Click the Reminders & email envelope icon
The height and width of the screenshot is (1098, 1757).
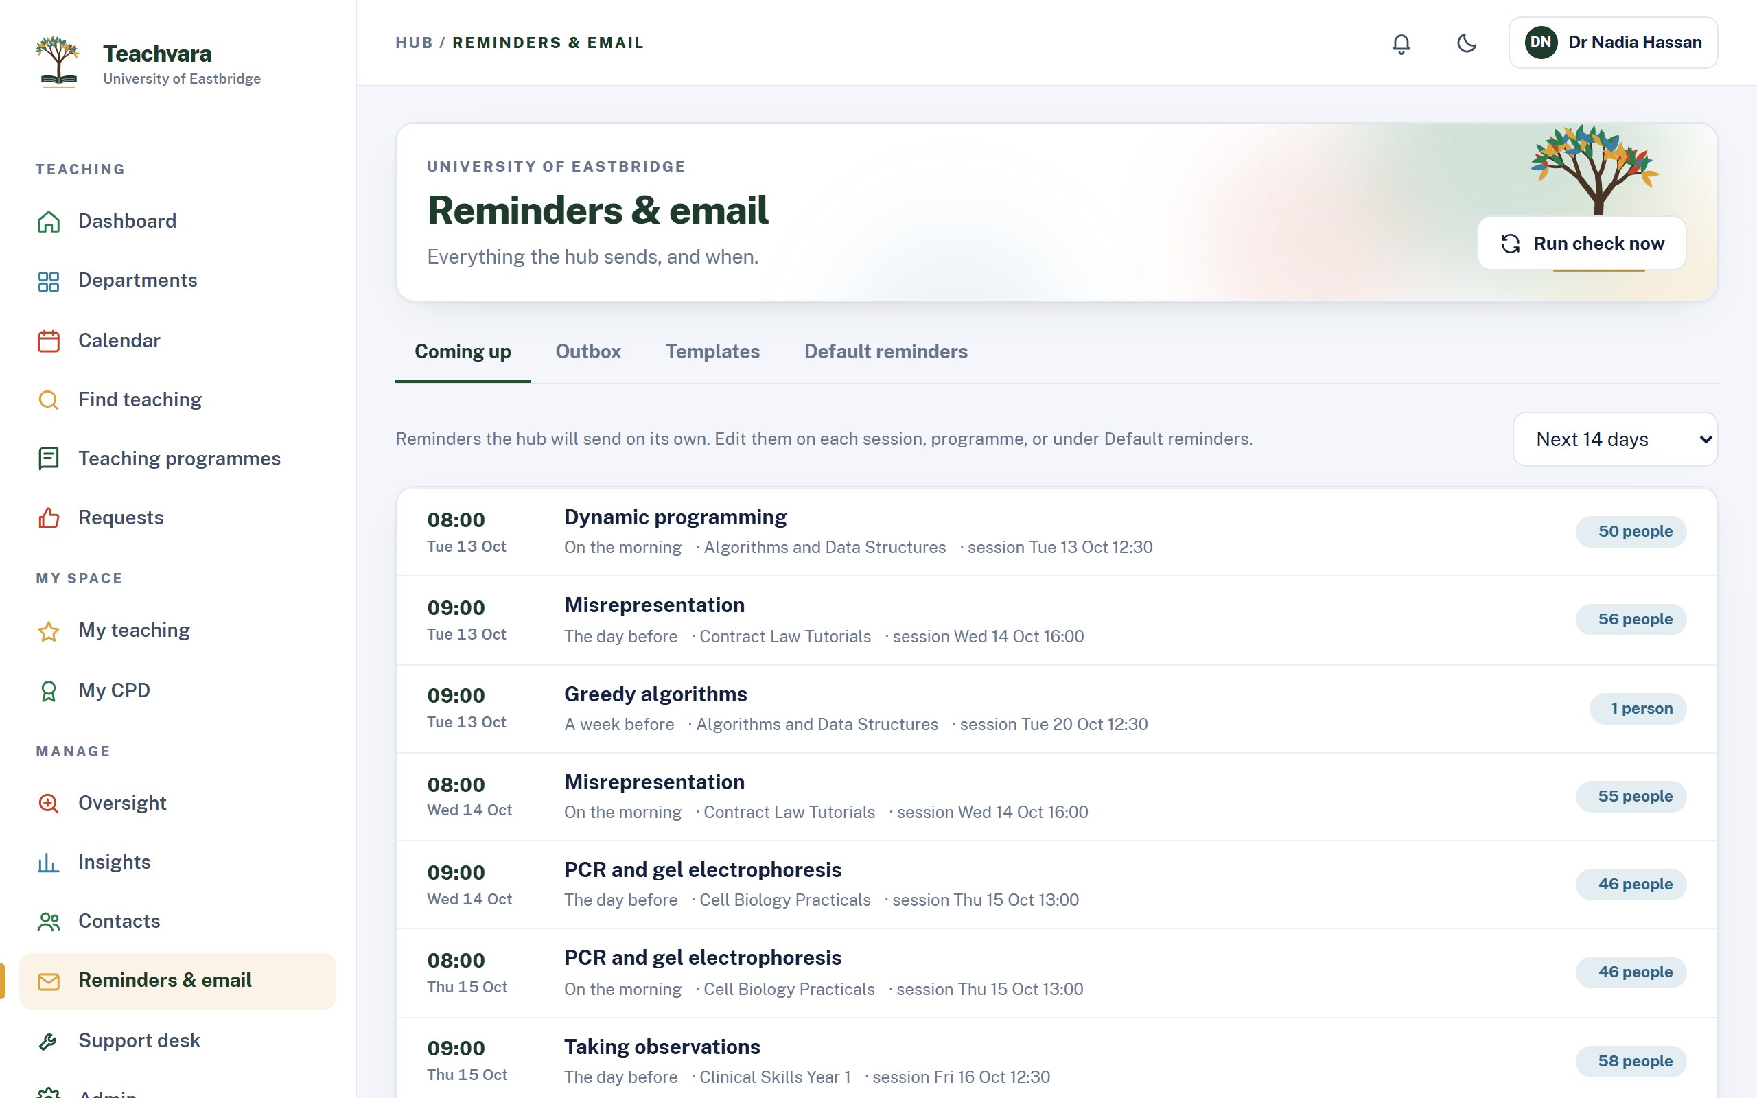coord(49,981)
